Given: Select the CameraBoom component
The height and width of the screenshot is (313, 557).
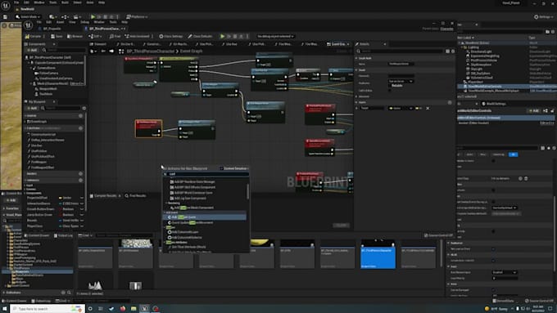Looking at the screenshot, I should (46, 68).
